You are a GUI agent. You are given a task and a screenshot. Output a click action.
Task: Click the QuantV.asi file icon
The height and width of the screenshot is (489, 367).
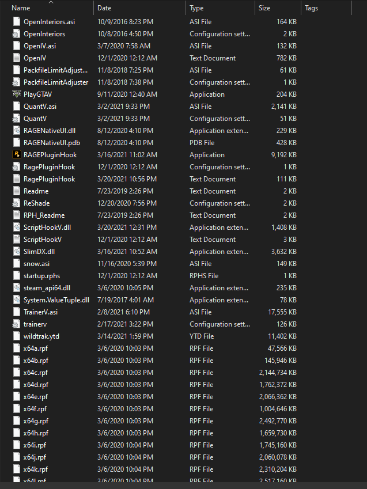[17, 107]
